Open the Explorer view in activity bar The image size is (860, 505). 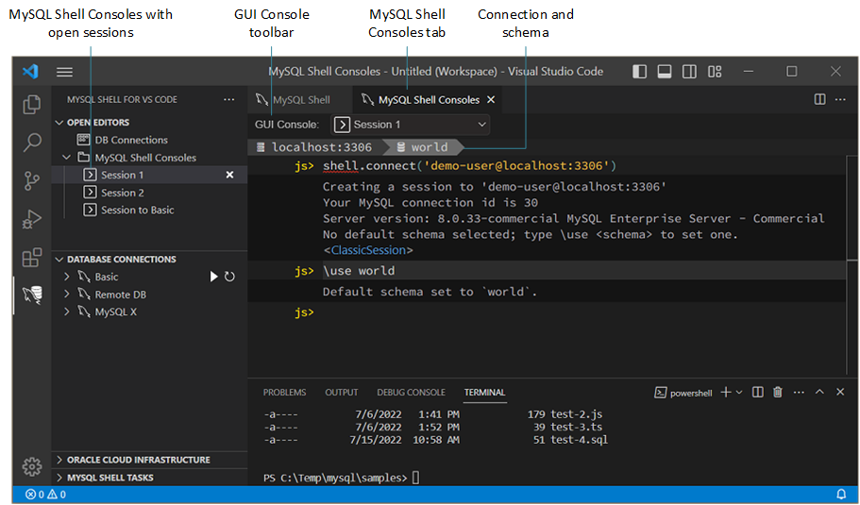[x=32, y=105]
